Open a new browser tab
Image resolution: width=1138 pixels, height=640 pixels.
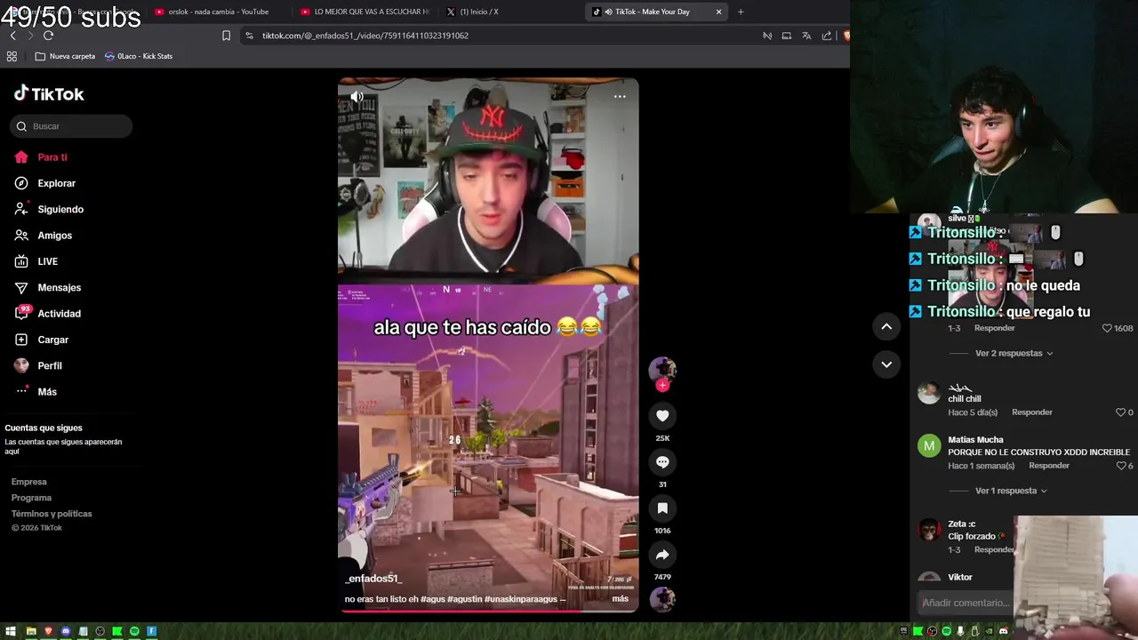[741, 12]
